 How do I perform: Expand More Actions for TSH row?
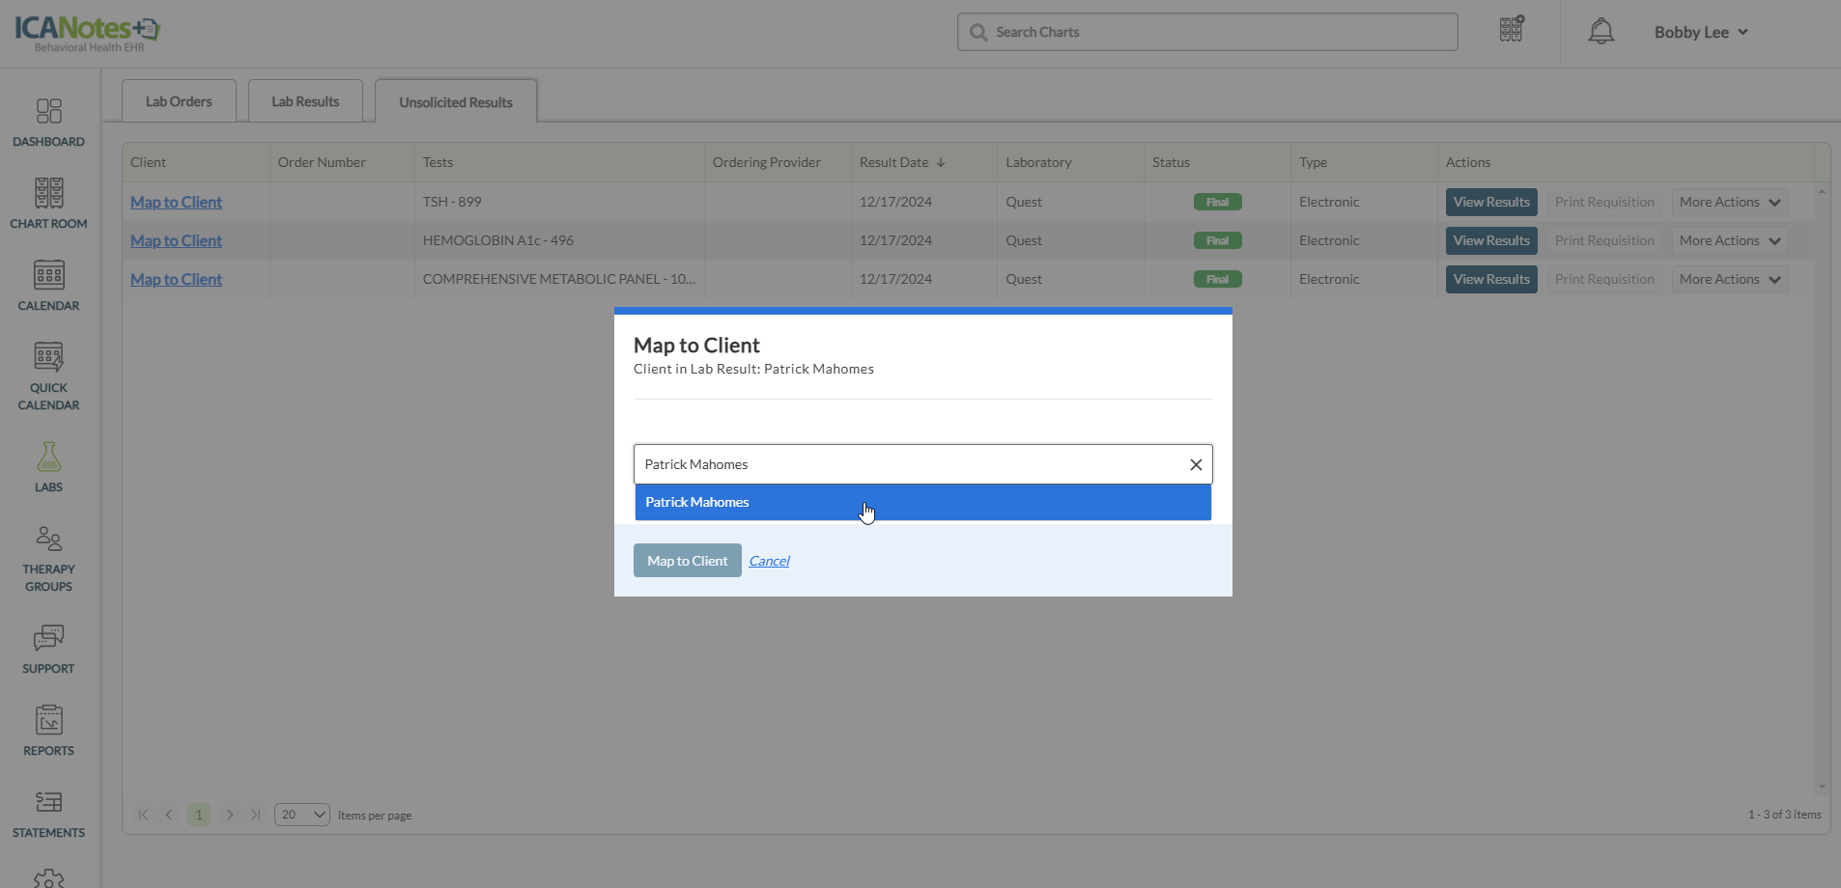tap(1729, 202)
